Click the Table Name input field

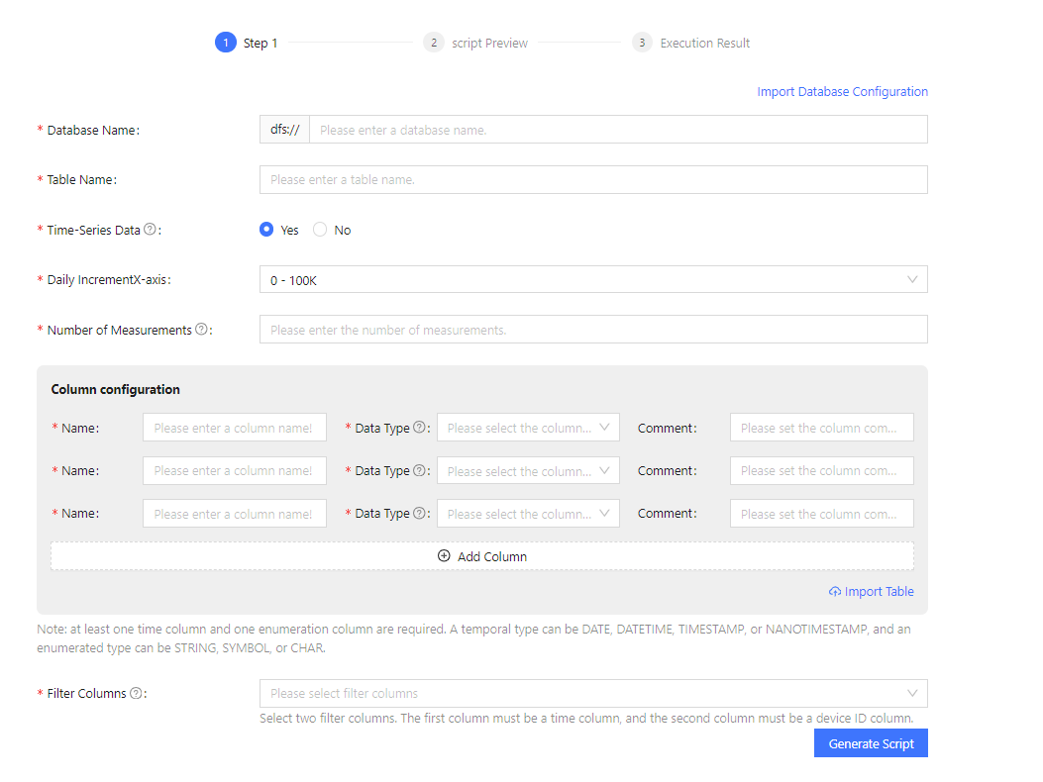click(593, 179)
